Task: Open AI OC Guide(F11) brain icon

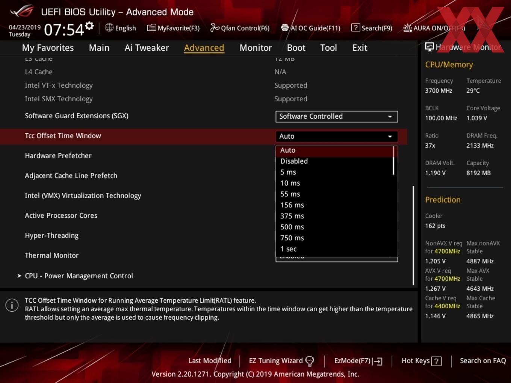Action: pos(285,27)
